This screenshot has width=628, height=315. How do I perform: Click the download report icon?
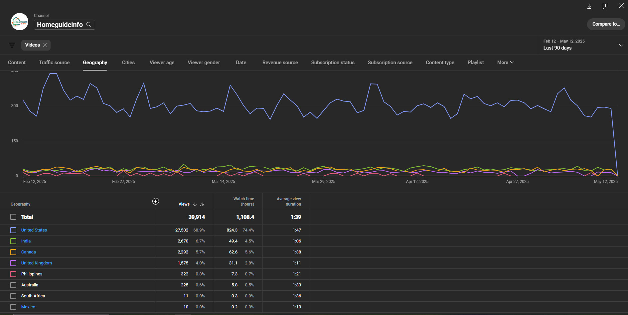(589, 6)
